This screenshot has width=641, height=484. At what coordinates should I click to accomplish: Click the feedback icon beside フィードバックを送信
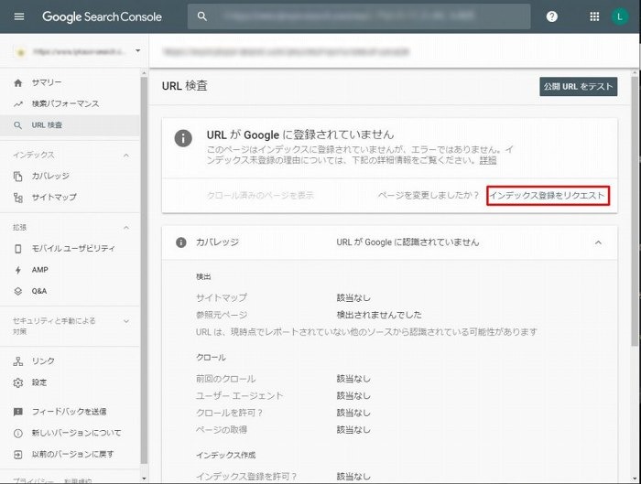tap(18, 412)
